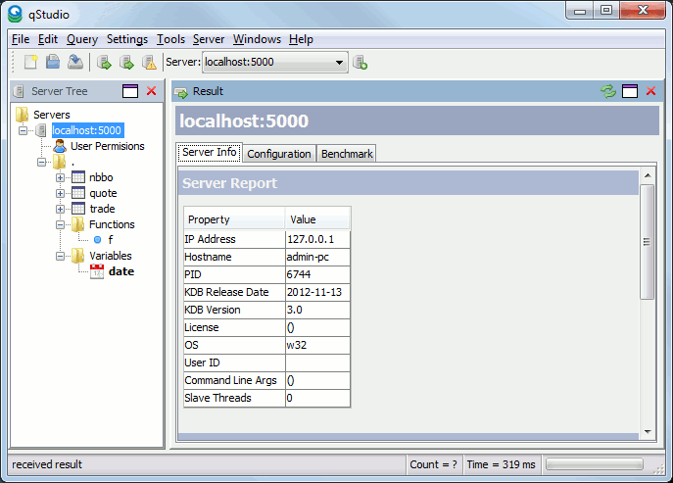673x483 pixels.
Task: Open the Query menu
Action: (82, 39)
